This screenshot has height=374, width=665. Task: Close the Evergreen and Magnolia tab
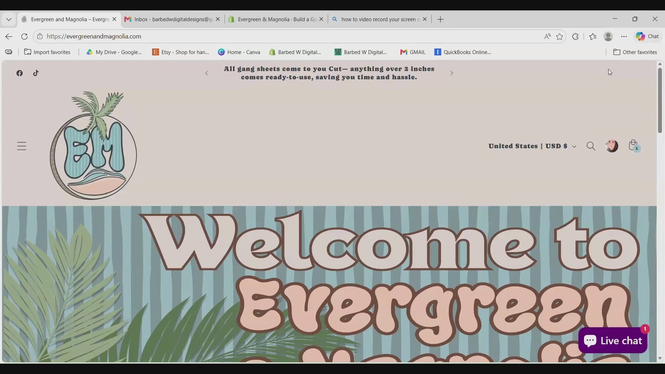114,19
